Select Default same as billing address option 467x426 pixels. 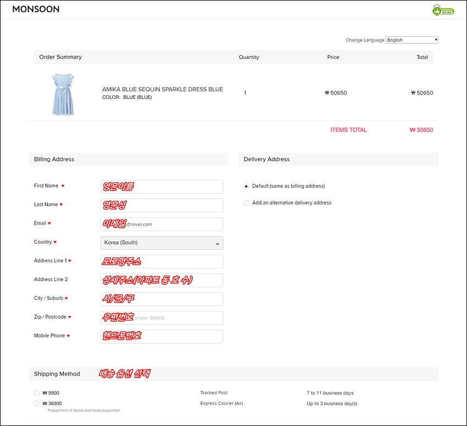pyautogui.click(x=246, y=186)
